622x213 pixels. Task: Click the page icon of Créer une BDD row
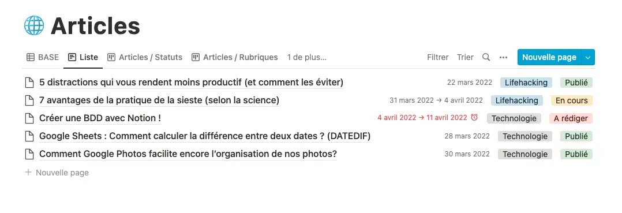29,118
